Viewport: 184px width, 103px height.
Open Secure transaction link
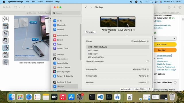pyautogui.click(x=164, y=56)
